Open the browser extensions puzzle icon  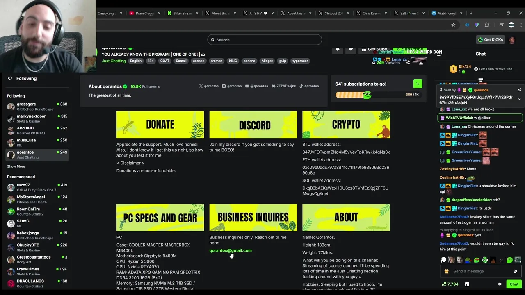[487, 25]
